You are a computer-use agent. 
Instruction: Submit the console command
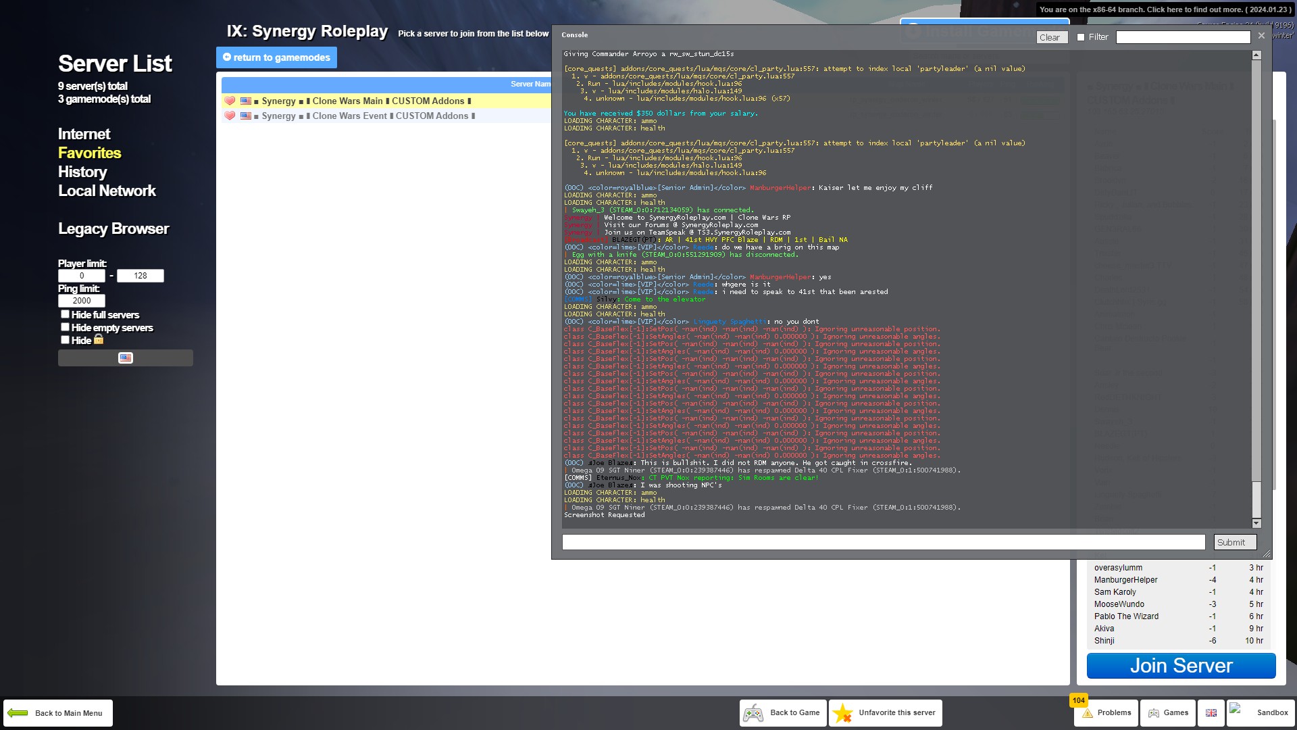click(x=1235, y=542)
